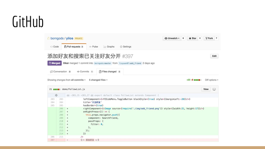265x149 pixels.
Task: Expand the Unwatch dropdown button
Action: click(172, 38)
